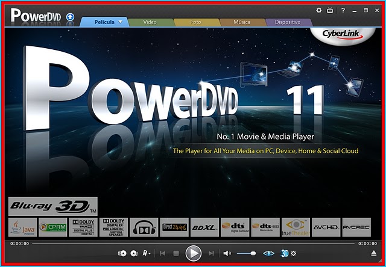Open settings gear in title bar
This screenshot has height=267, width=386.
pos(319,10)
